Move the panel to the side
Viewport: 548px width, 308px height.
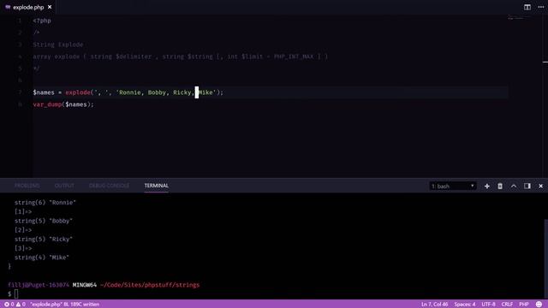527,187
